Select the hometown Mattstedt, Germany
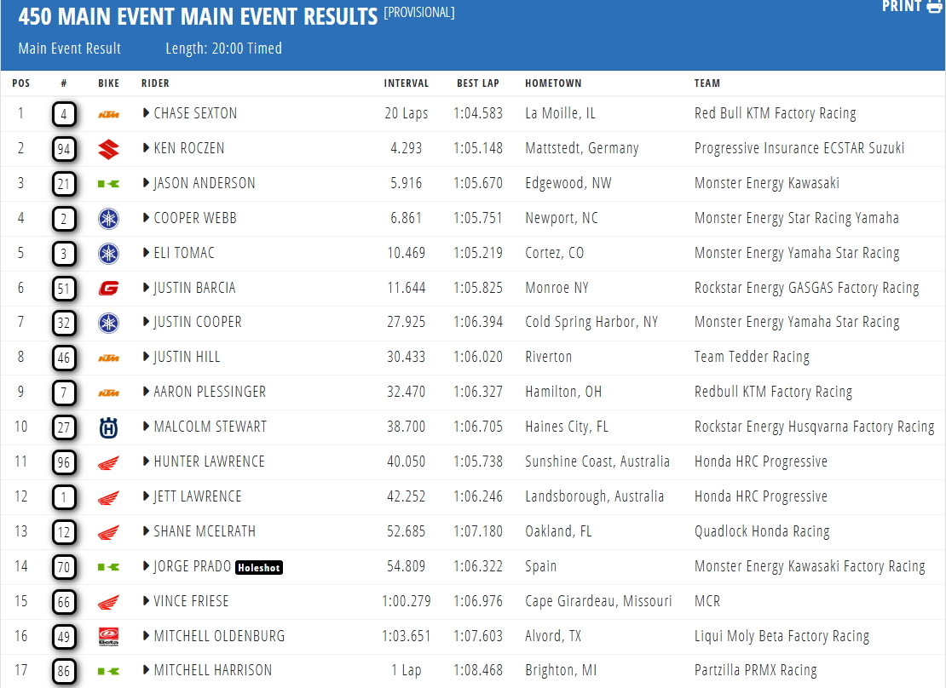 coord(581,148)
